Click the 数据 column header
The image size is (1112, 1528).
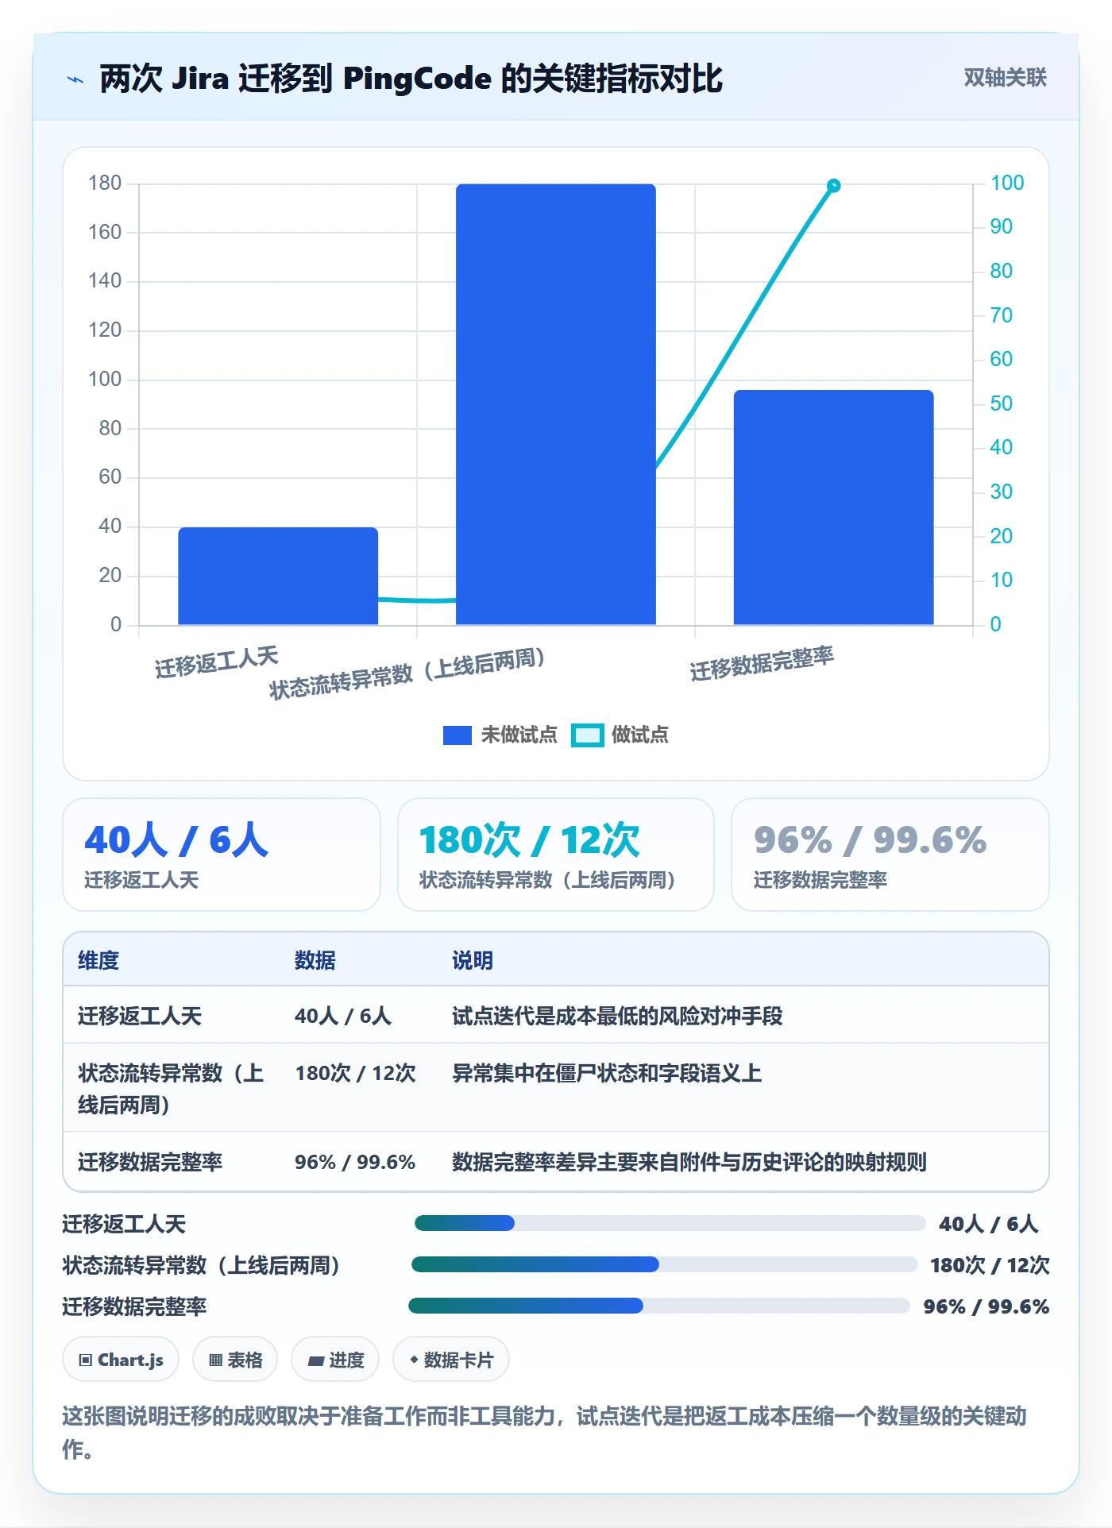[x=315, y=960]
